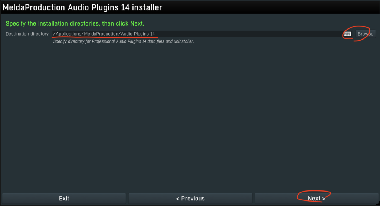Focus the Destination directory path field

pyautogui.click(x=197, y=34)
